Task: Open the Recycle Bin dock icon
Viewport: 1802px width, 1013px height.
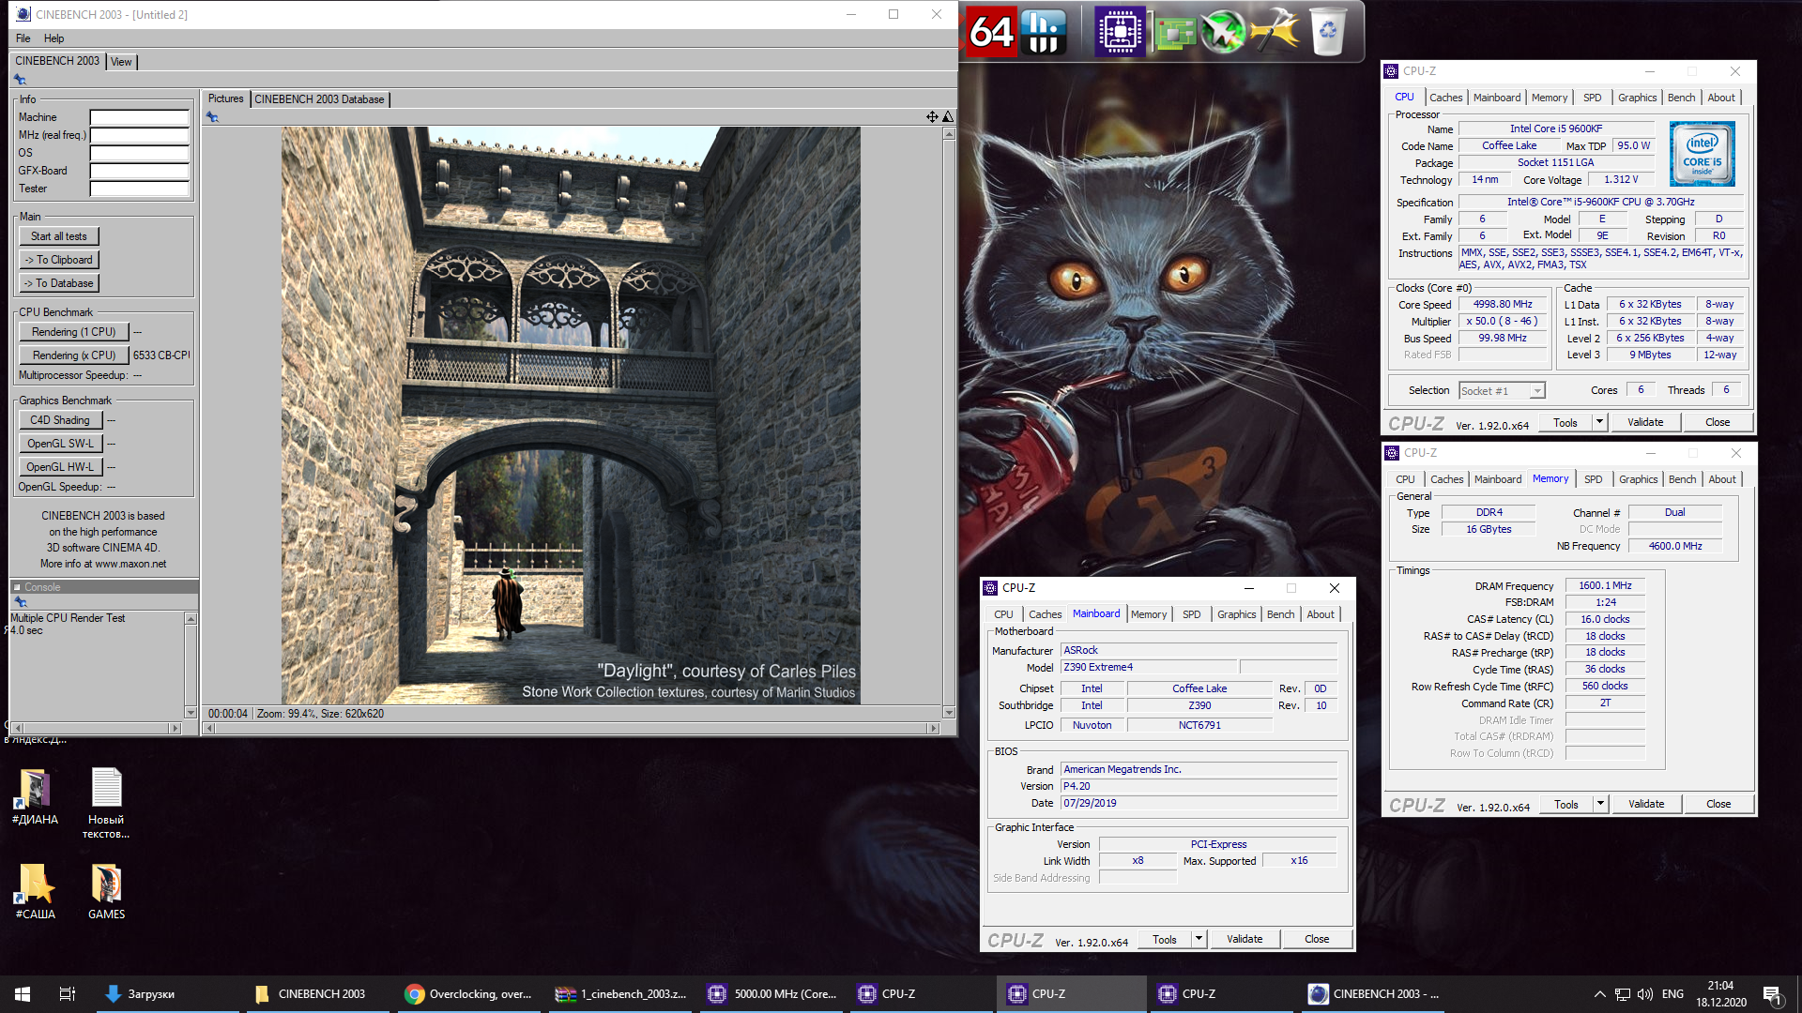Action: 1328,32
